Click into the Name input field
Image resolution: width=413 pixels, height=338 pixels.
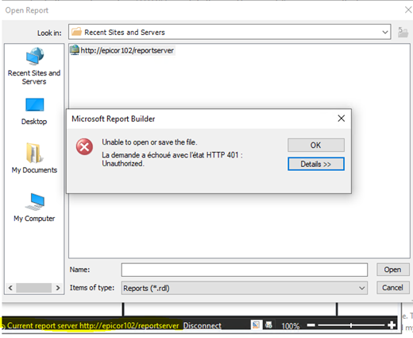click(245, 270)
